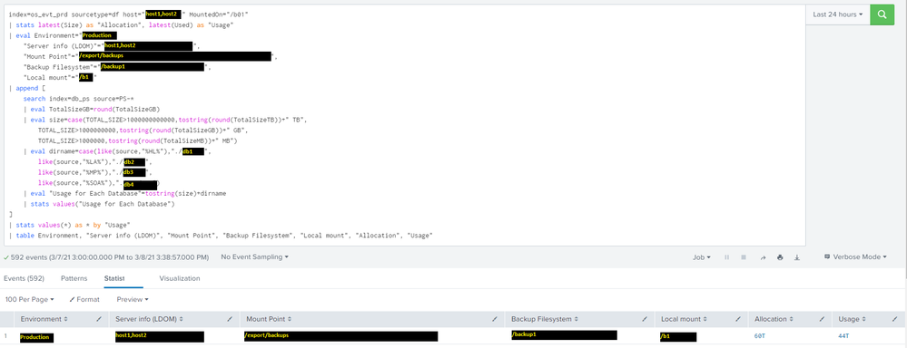Sort by the Usage column header

click(851, 319)
